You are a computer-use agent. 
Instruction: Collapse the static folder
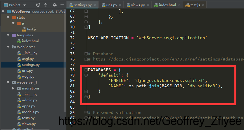click(x=8, y=17)
